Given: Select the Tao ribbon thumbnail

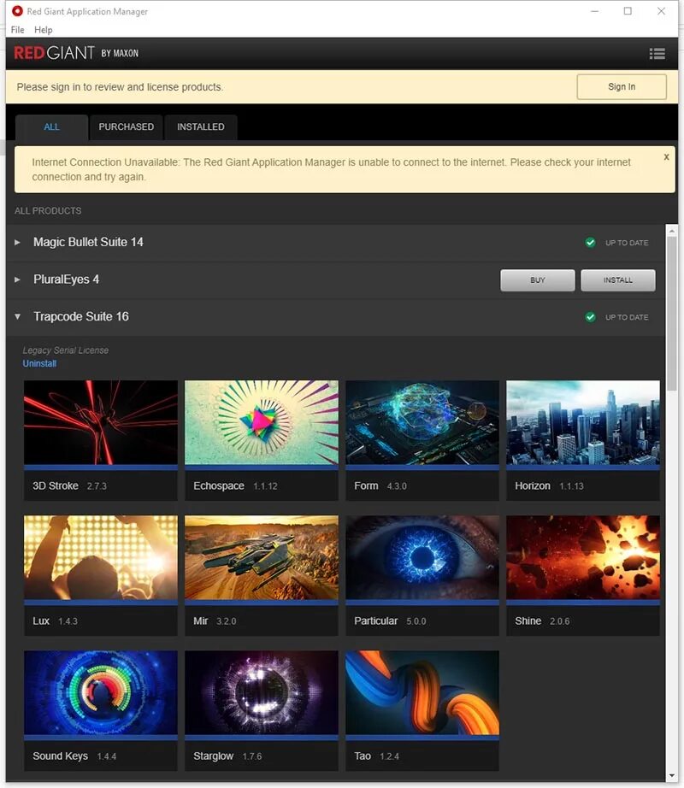Looking at the screenshot, I should [422, 692].
